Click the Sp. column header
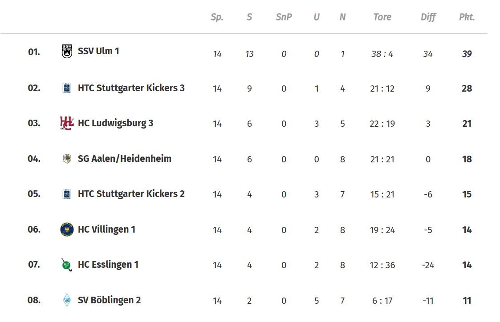The image size is (500, 322). point(217,17)
